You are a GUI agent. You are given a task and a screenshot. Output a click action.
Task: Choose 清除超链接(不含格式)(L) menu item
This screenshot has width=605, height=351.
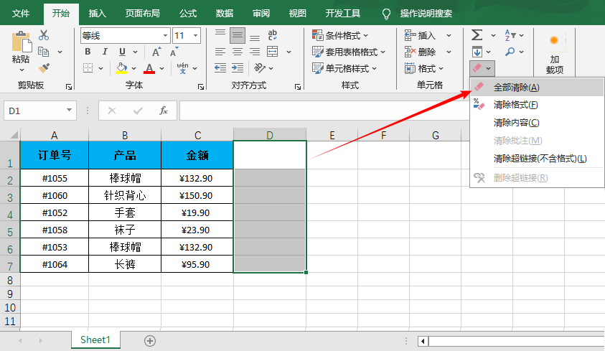click(537, 159)
